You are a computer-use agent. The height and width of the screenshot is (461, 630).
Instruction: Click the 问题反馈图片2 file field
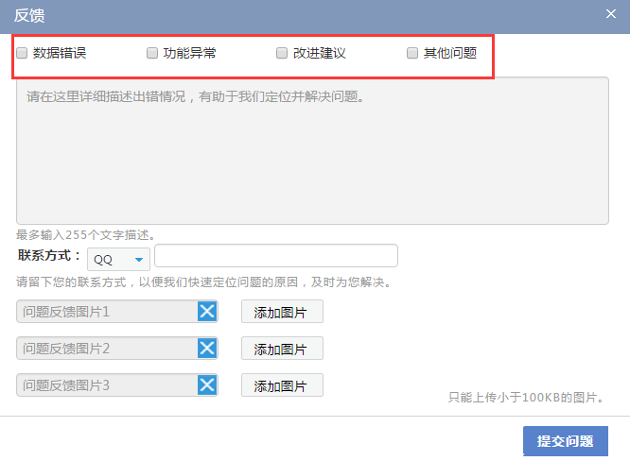[x=106, y=349]
